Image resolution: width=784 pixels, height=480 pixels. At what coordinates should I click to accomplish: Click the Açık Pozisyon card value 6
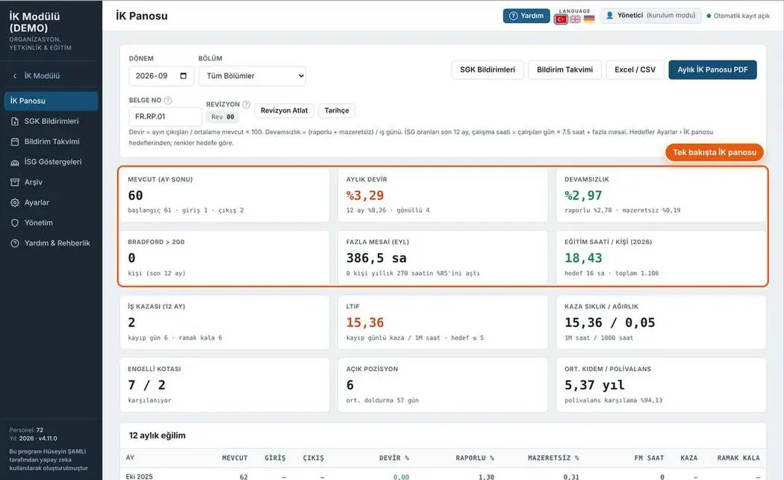tap(350, 385)
